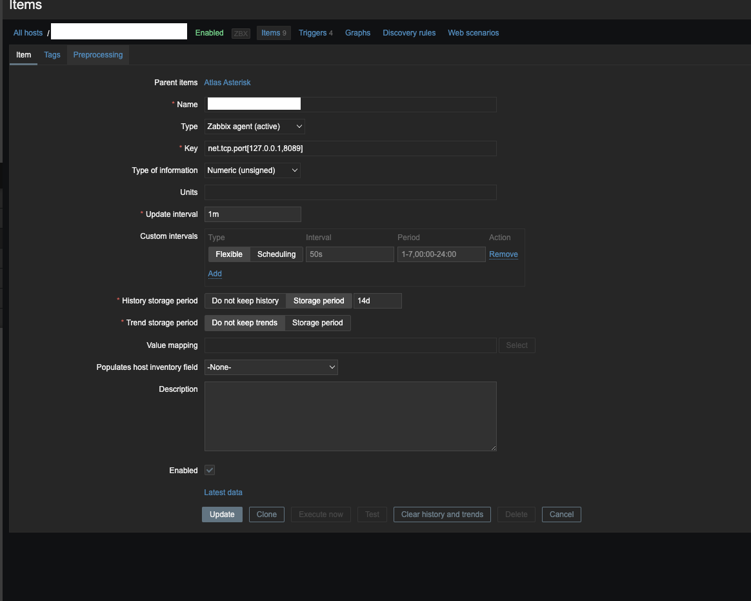Click Clear history and trends button
The image size is (751, 601).
(442, 514)
